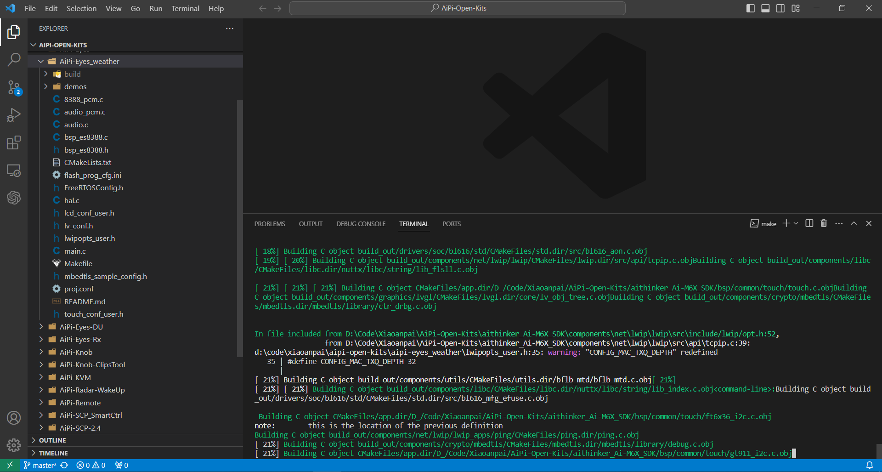The image size is (882, 472).
Task: Click the AiPi-Open-Kits command center search box
Action: point(457,8)
